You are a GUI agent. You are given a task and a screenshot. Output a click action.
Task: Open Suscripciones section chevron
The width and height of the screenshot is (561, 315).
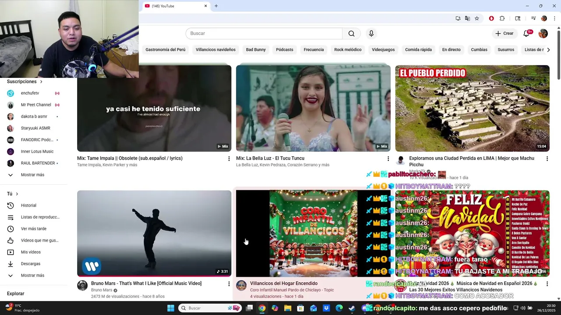[x=42, y=82]
